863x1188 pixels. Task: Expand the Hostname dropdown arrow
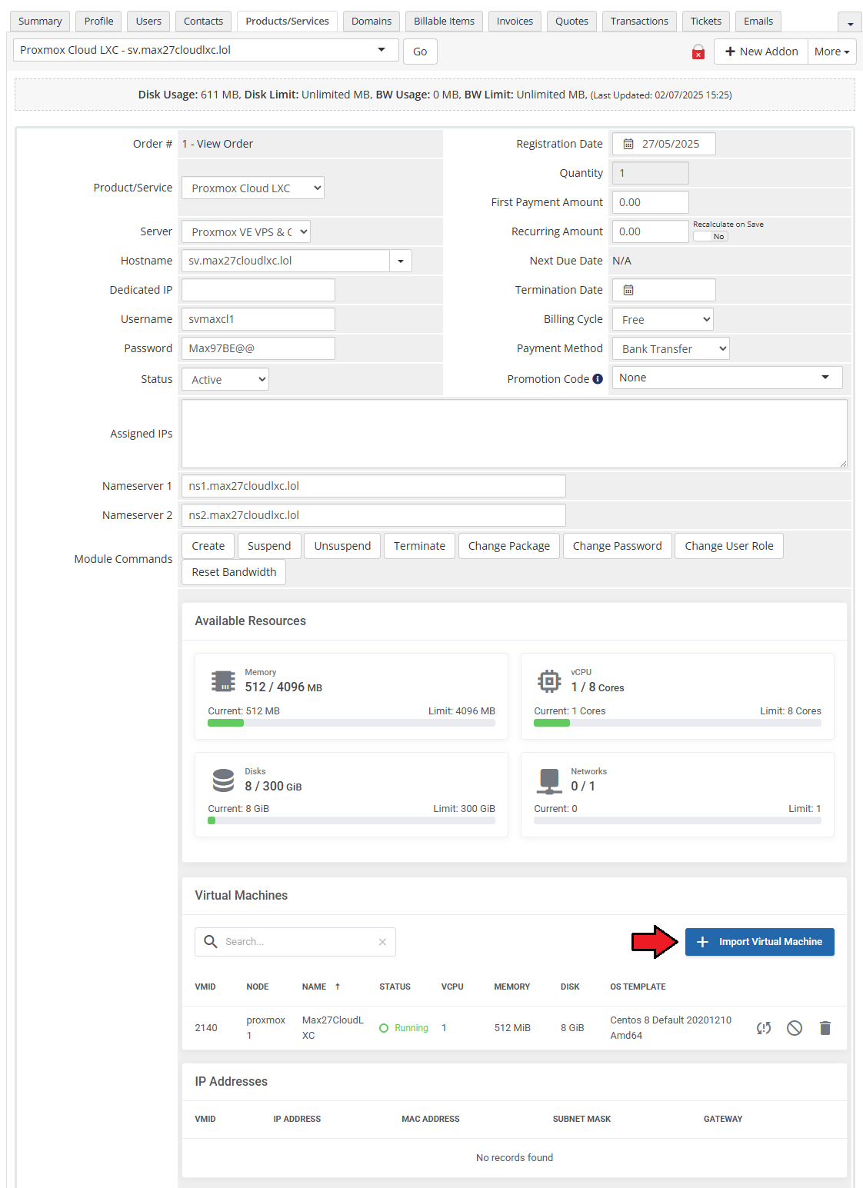[x=401, y=261]
